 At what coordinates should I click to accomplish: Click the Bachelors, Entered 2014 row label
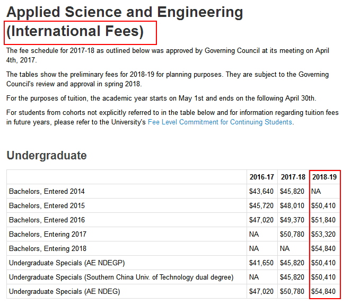(x=47, y=191)
